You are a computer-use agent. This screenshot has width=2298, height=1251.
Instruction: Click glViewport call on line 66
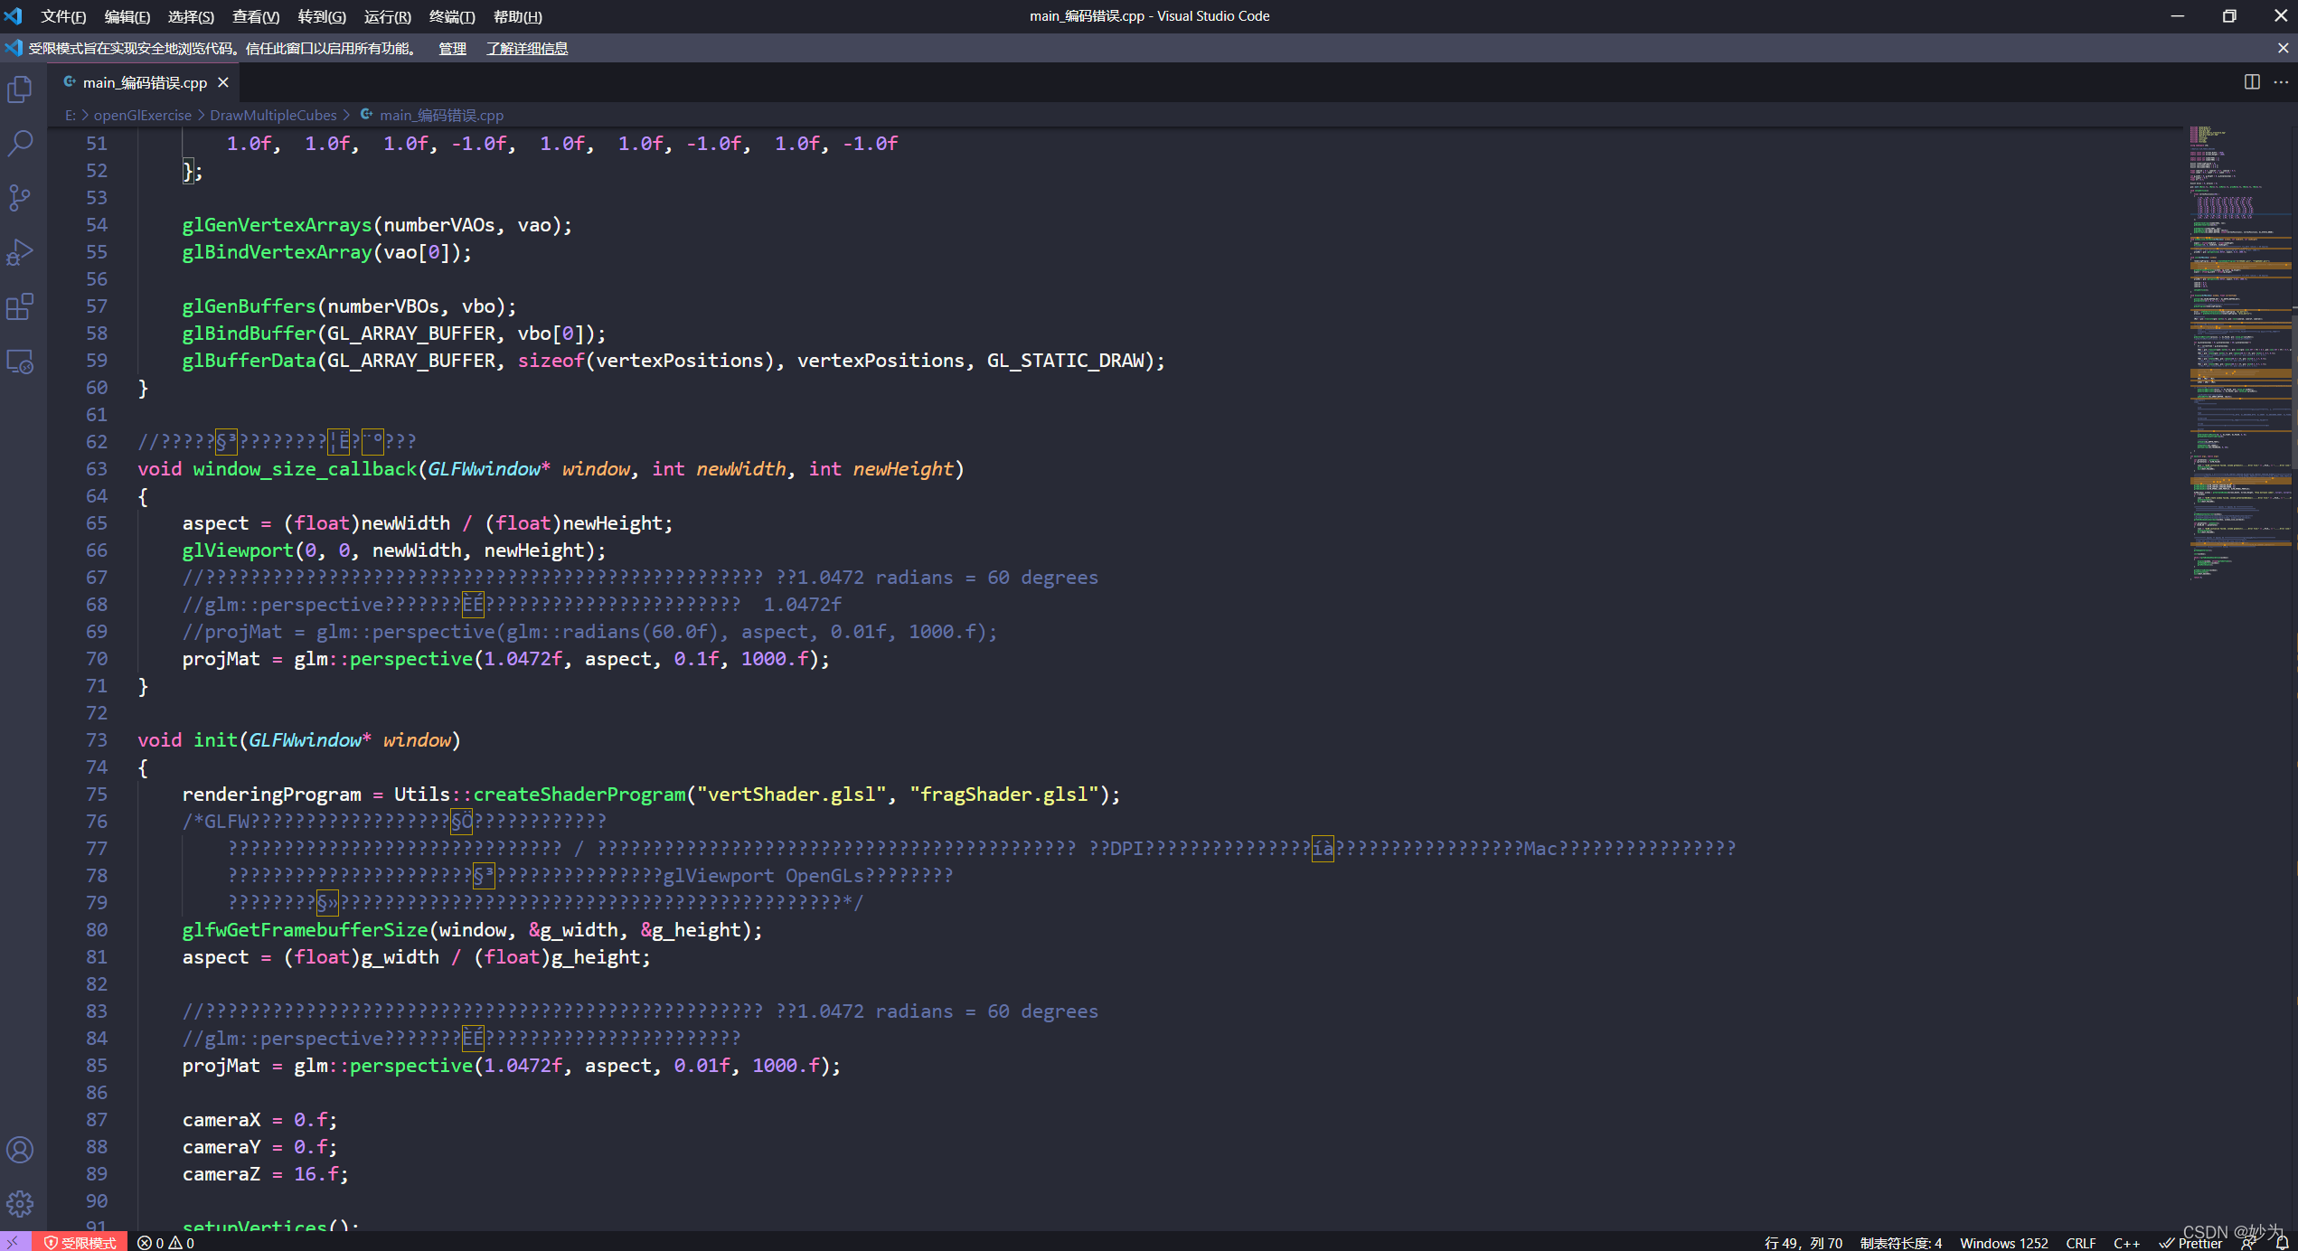[x=238, y=550]
